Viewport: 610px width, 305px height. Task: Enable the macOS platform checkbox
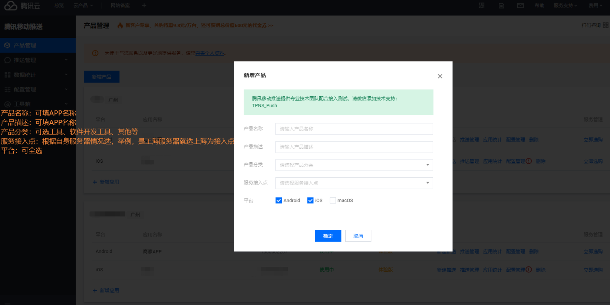(333, 200)
